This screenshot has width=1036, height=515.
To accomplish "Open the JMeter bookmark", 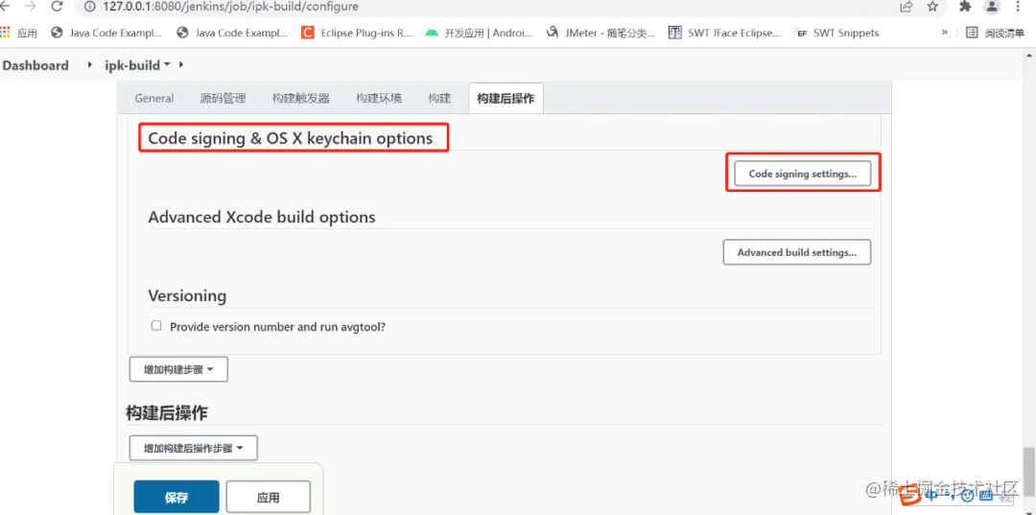I will [x=600, y=33].
